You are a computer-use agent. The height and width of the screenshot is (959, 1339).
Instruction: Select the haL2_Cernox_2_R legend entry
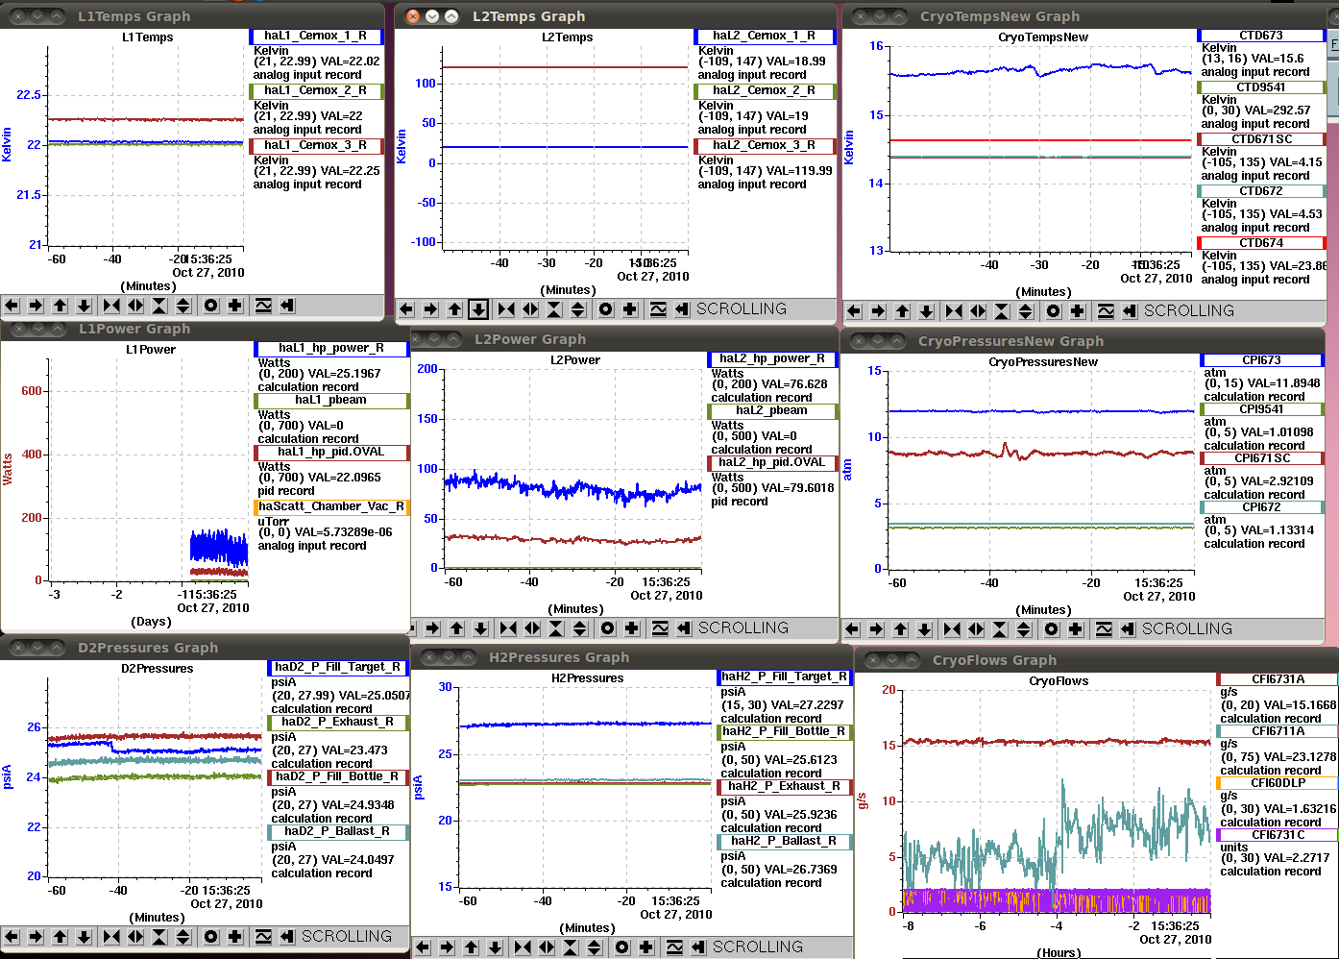[x=765, y=91]
